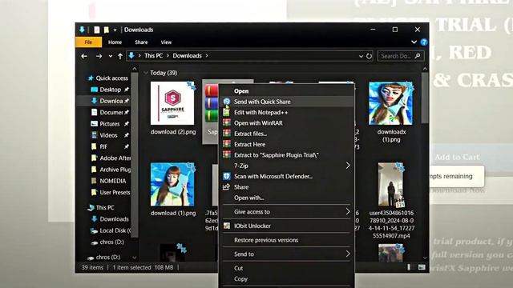Switch to large icons view in status bar

(422, 267)
